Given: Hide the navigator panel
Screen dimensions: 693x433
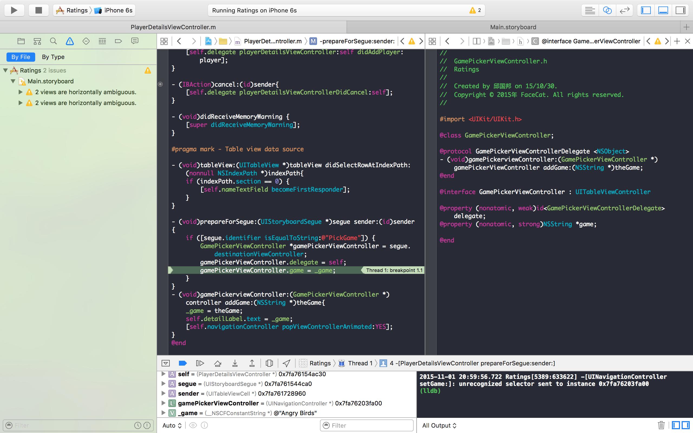Looking at the screenshot, I should point(646,10).
